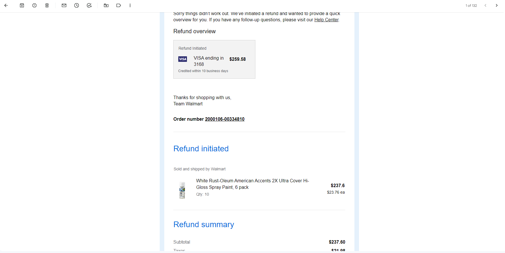Open the More options three-dot menu

point(130,5)
